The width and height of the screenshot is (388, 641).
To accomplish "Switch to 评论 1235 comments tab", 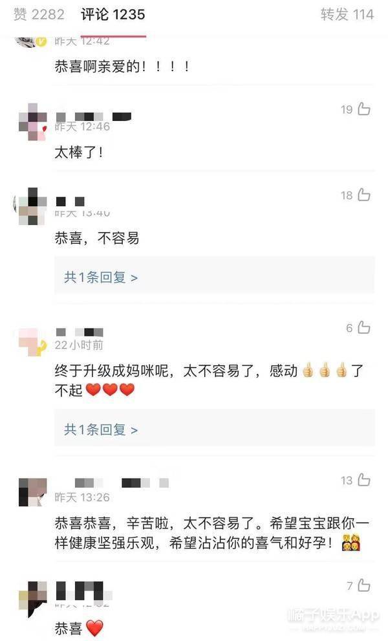I will pyautogui.click(x=113, y=15).
